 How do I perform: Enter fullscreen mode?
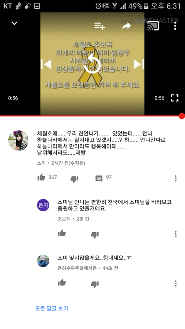point(175,98)
